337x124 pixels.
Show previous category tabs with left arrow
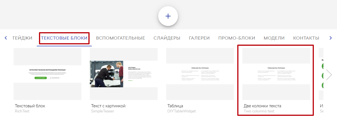click(x=6, y=38)
